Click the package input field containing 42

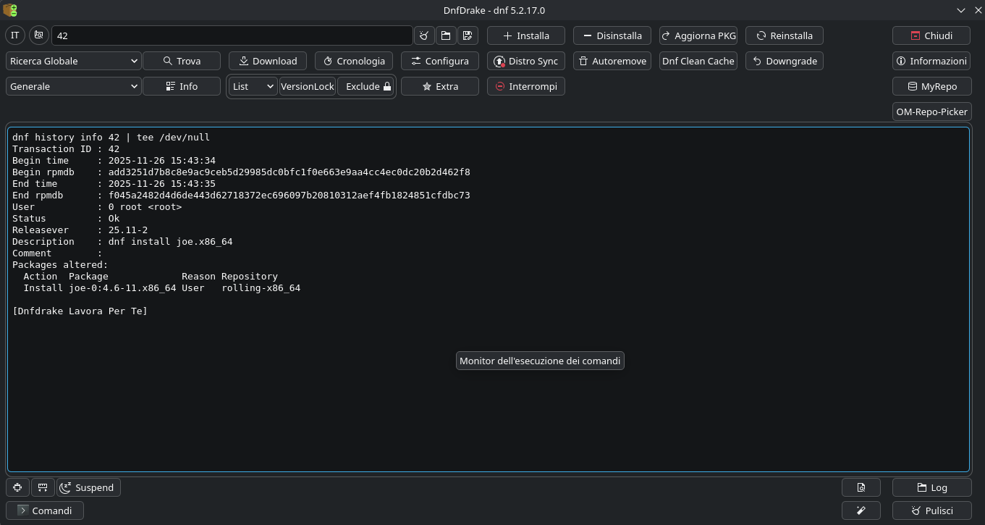click(232, 35)
